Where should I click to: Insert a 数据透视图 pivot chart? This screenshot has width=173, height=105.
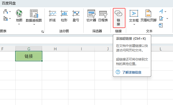click(x=34, y=16)
